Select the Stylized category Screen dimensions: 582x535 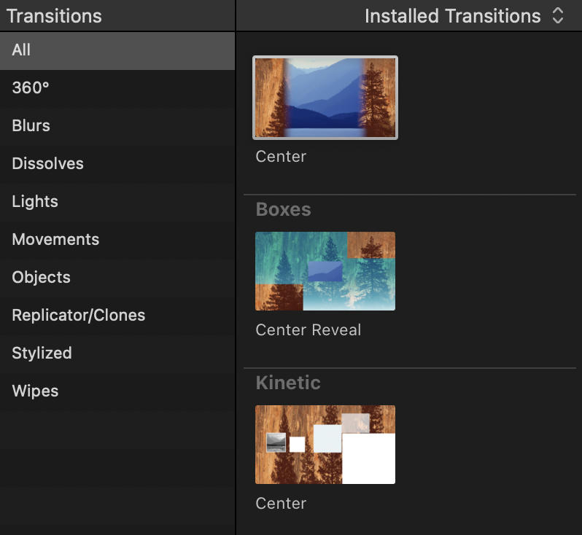point(117,354)
